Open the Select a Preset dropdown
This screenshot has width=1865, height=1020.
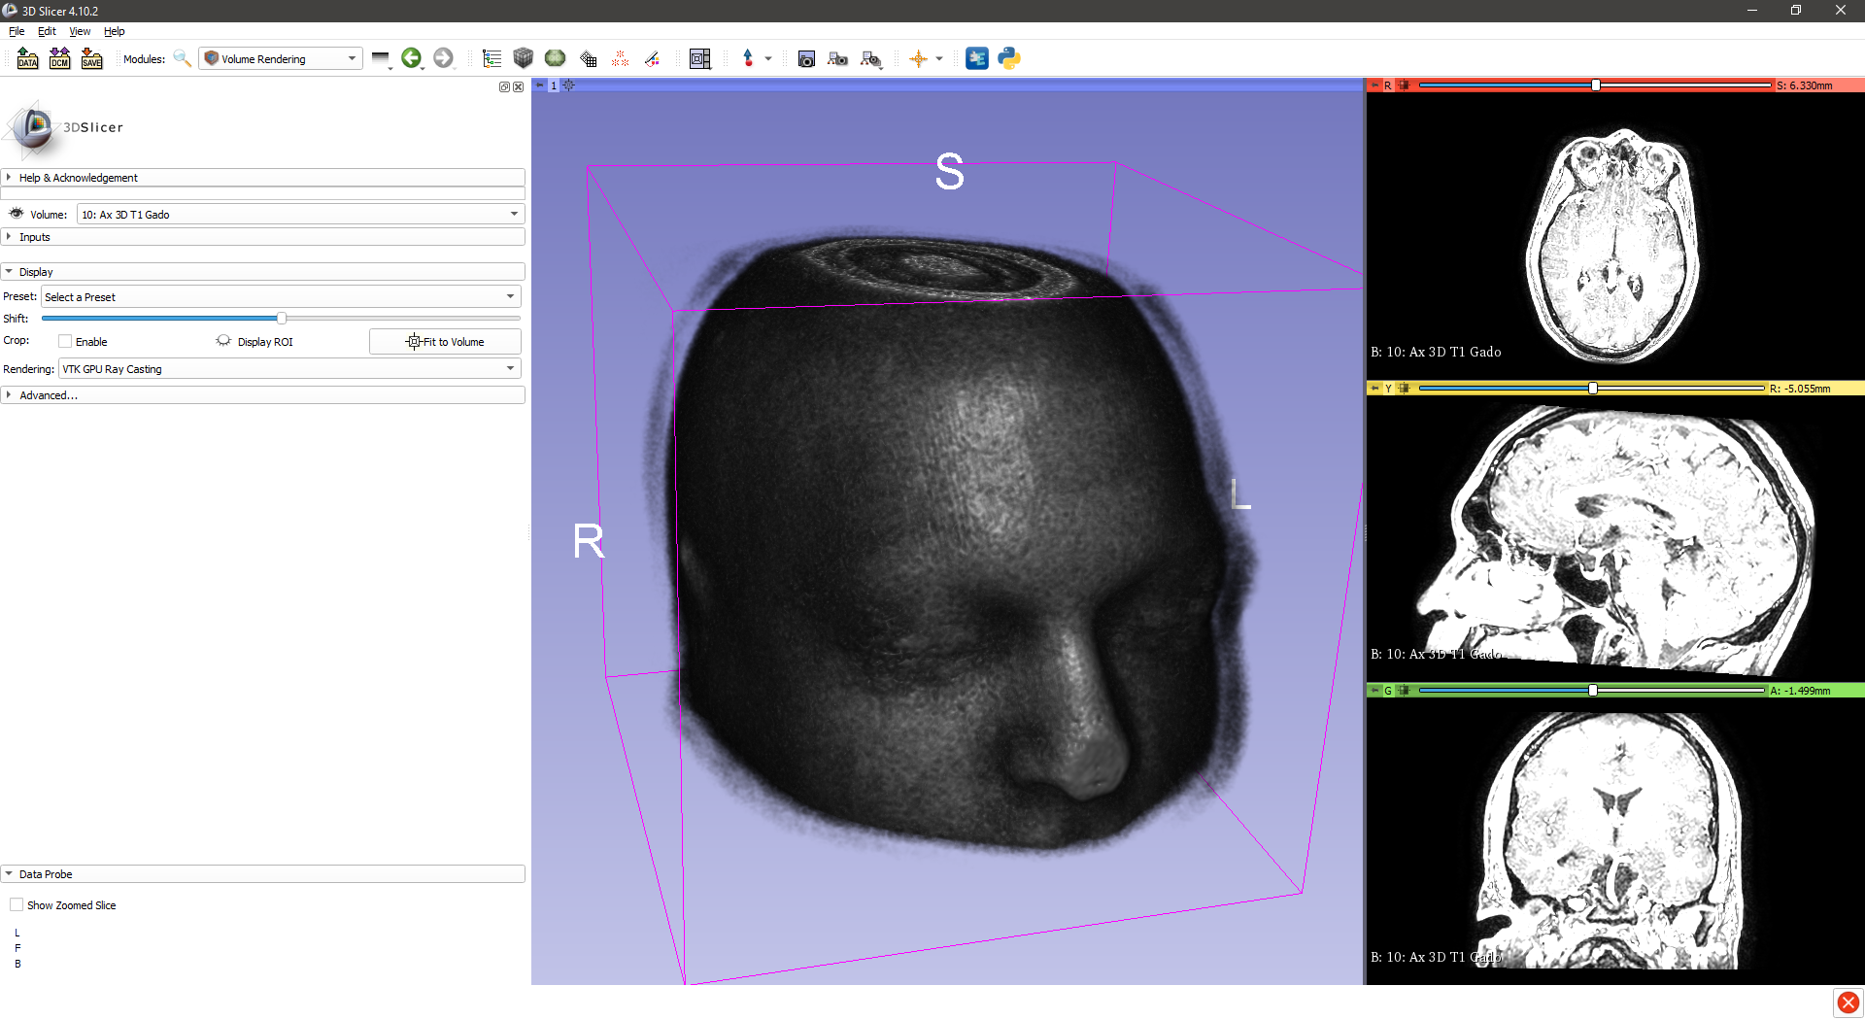click(x=280, y=297)
